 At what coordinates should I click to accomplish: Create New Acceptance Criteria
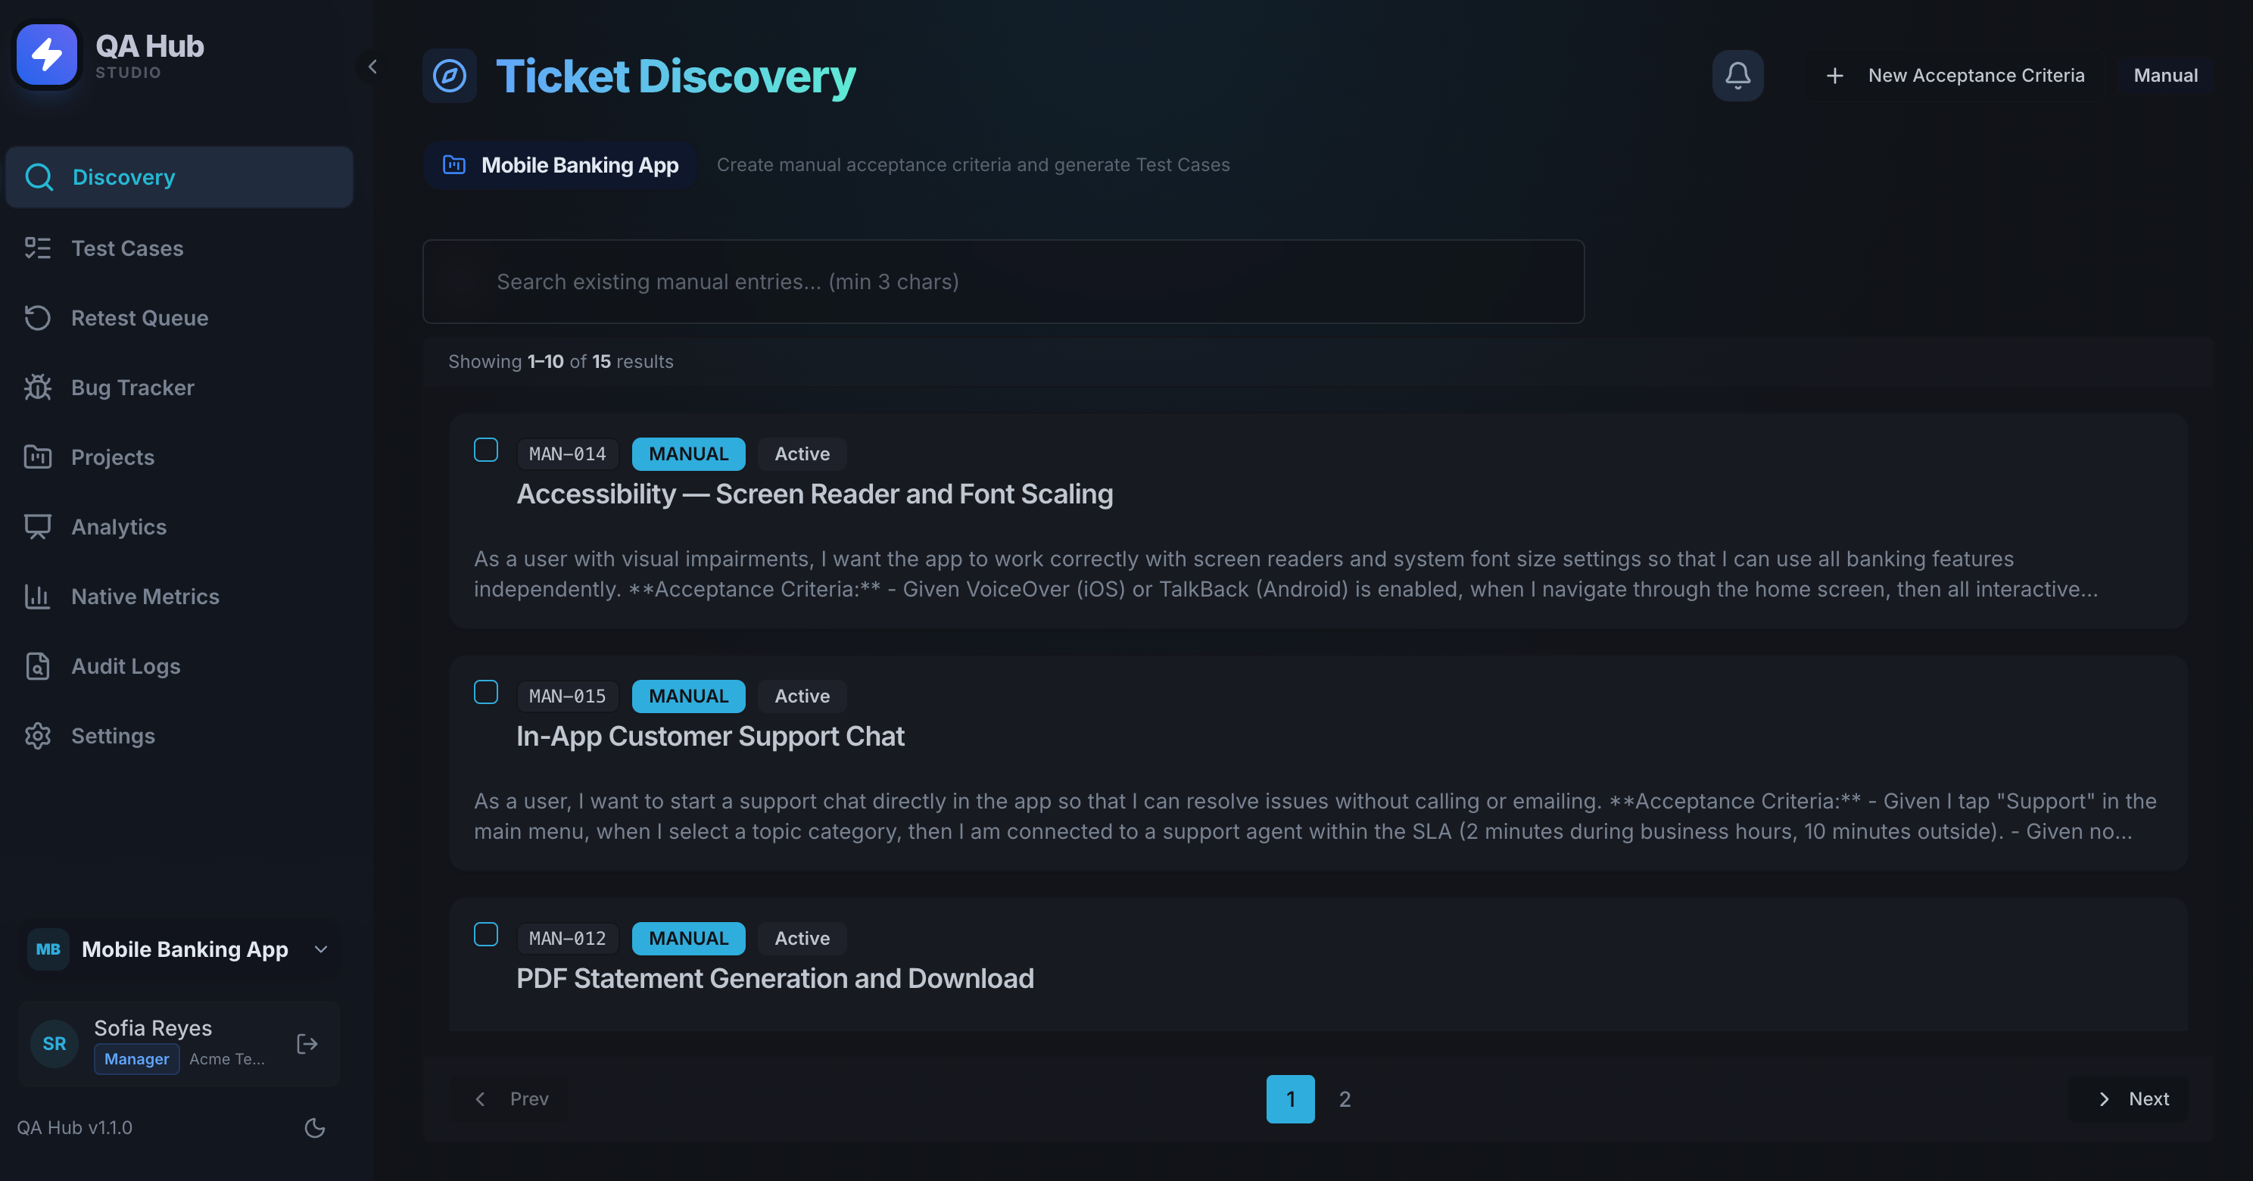tap(1955, 75)
